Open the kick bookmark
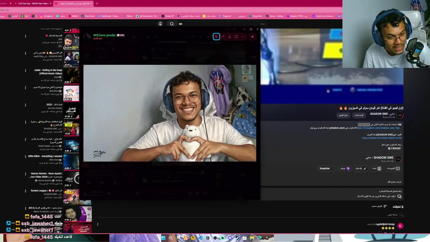Viewport: 430px width, 242px height. point(25,16)
